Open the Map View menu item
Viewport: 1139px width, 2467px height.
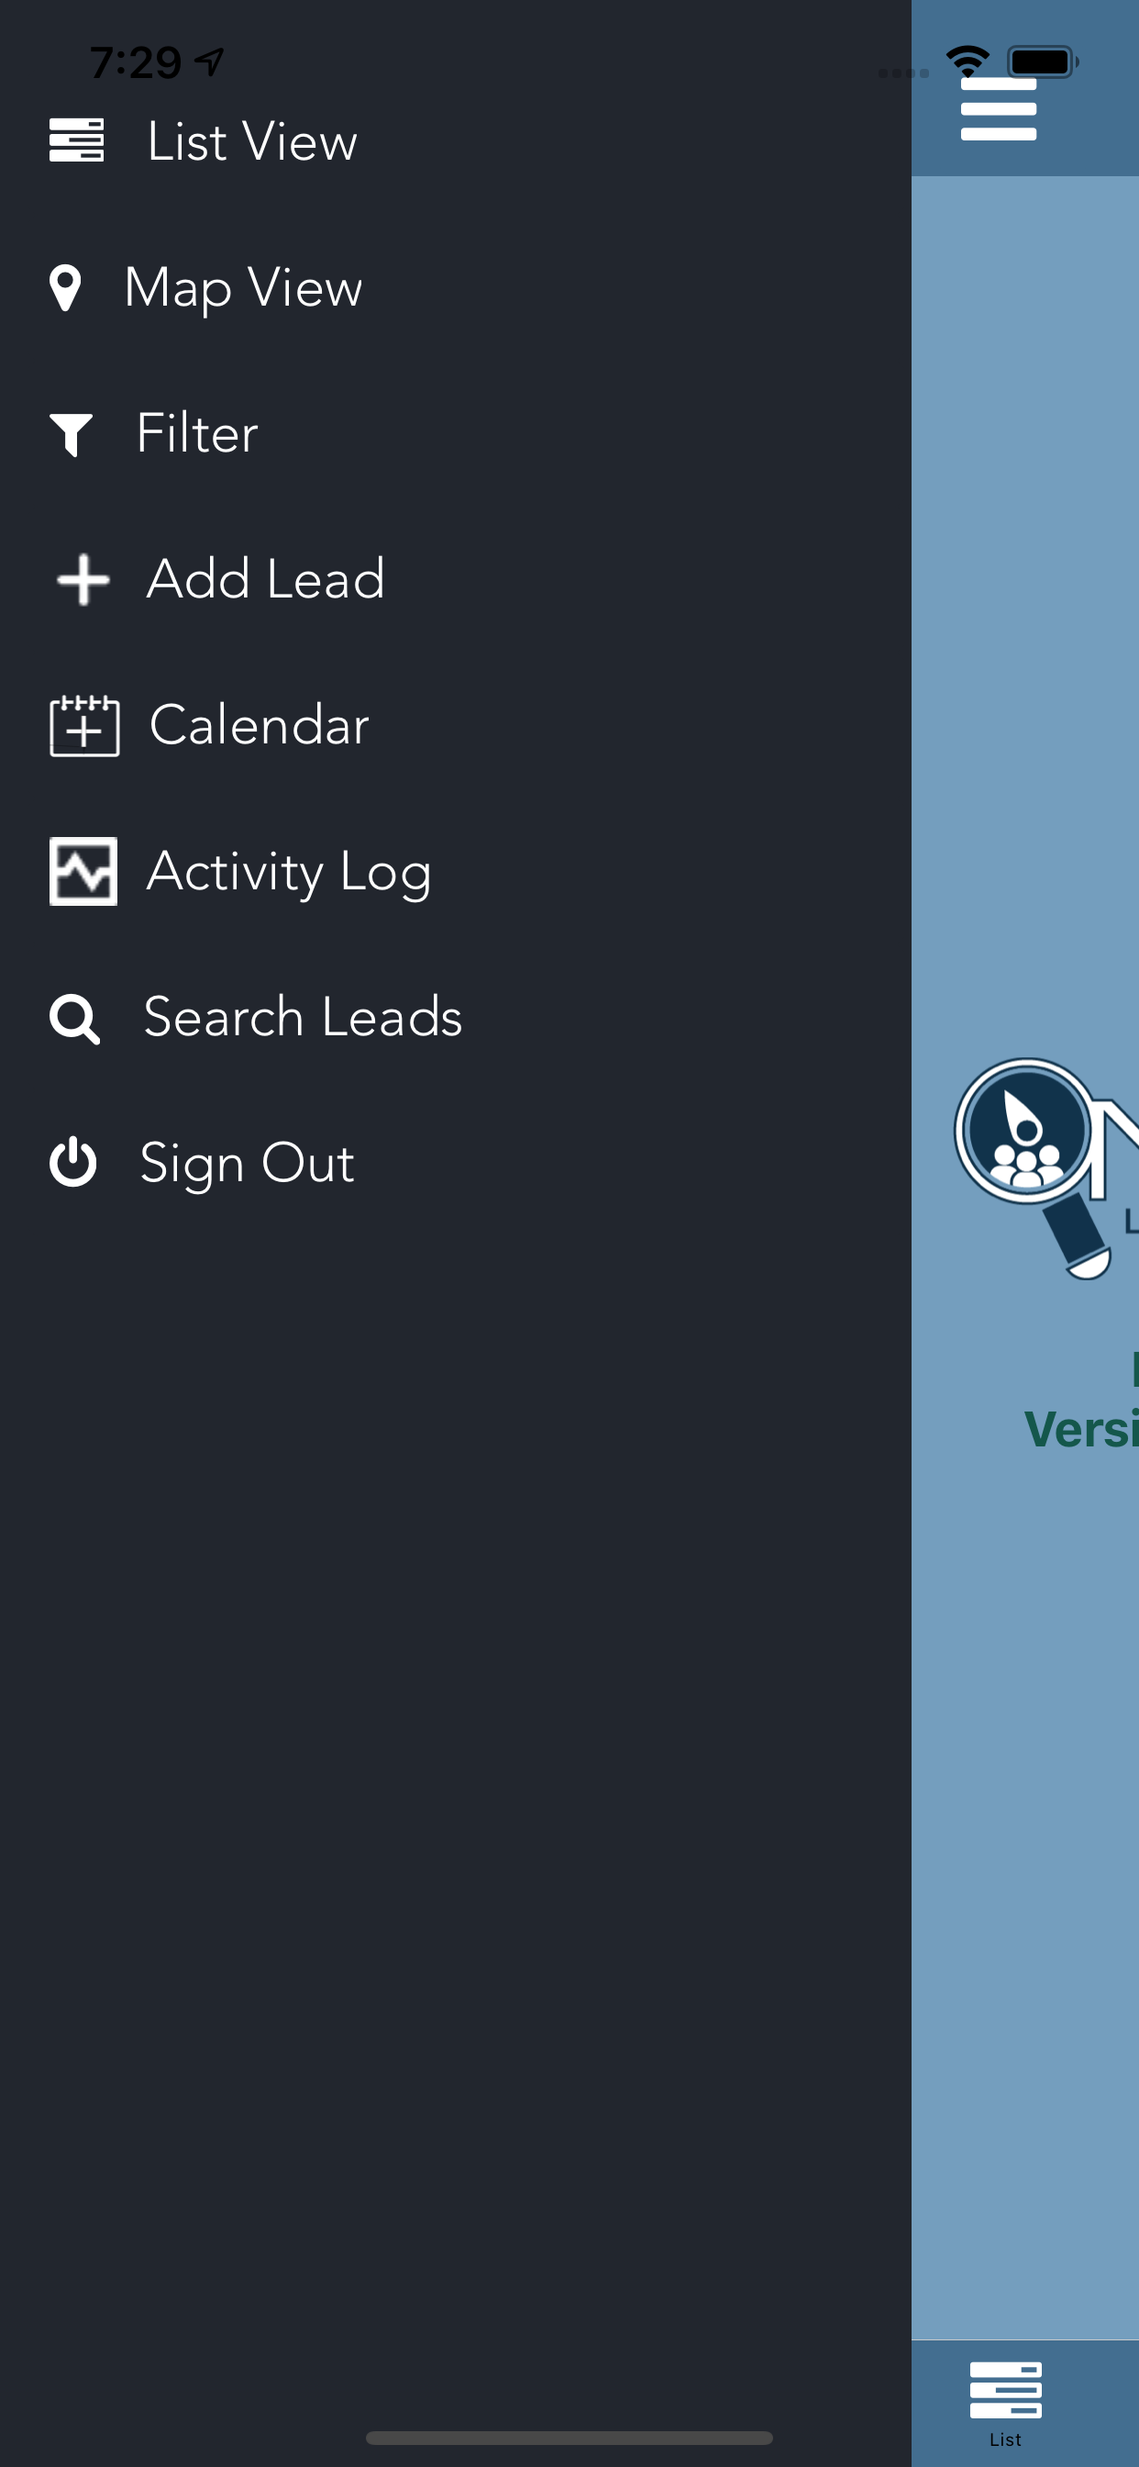[x=243, y=287]
